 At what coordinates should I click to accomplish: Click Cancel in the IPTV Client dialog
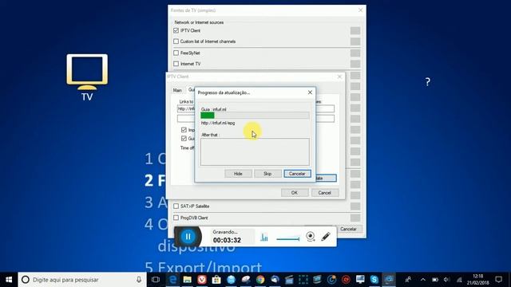click(x=325, y=193)
